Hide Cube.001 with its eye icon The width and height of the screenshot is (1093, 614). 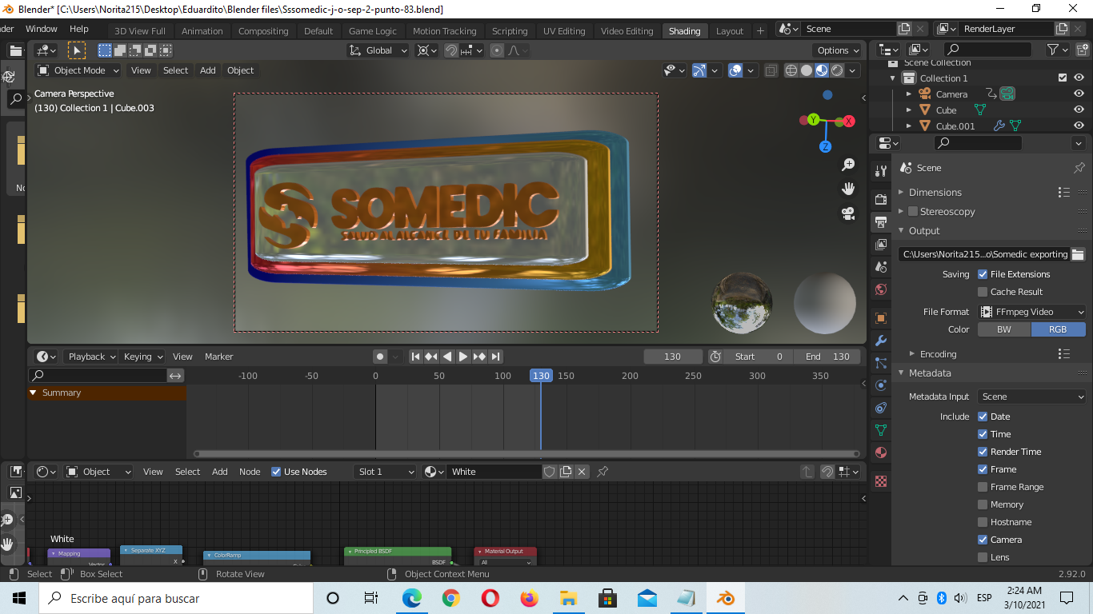(x=1079, y=126)
